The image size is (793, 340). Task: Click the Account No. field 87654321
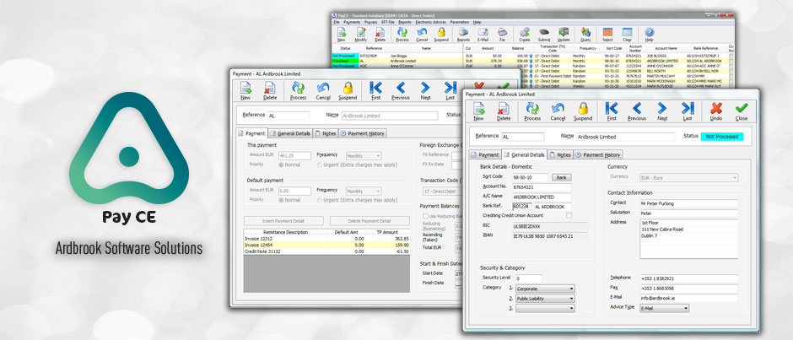coord(541,187)
